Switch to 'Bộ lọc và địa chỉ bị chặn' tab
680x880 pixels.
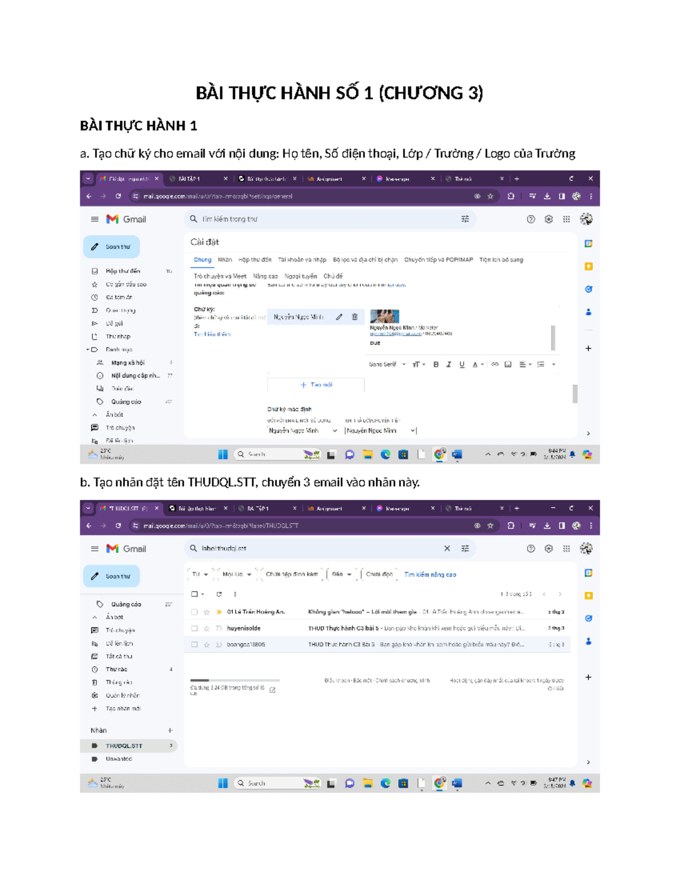[x=365, y=260]
